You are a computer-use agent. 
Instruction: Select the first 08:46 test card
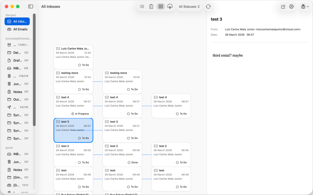click(73, 179)
